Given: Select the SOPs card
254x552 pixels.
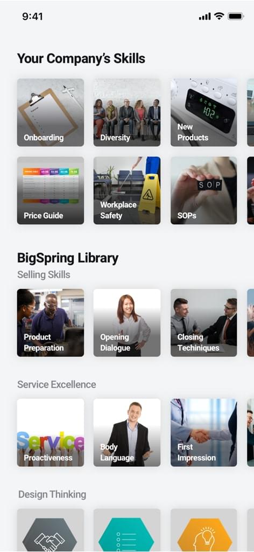Looking at the screenshot, I should click(204, 190).
